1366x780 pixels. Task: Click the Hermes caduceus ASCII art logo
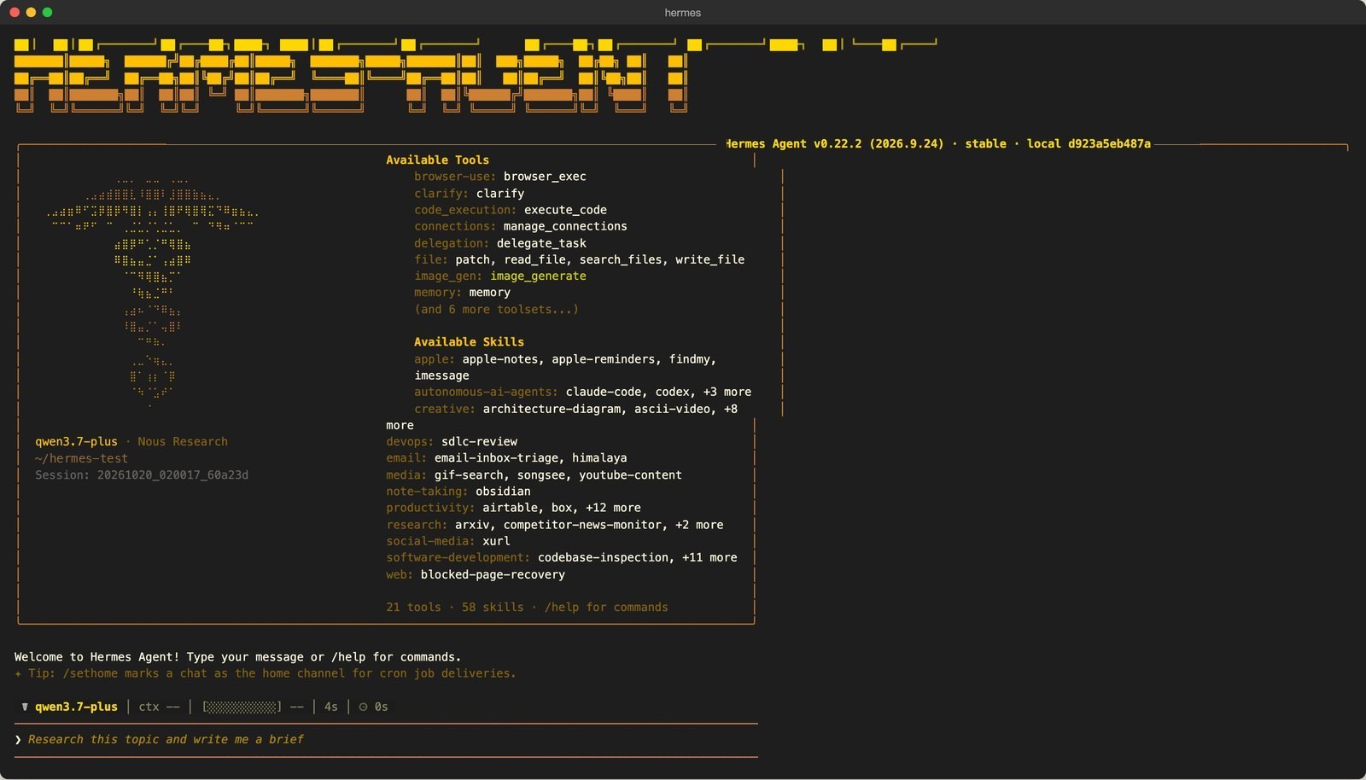point(152,294)
